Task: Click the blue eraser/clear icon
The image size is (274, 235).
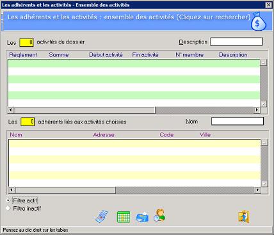Action: (102, 216)
